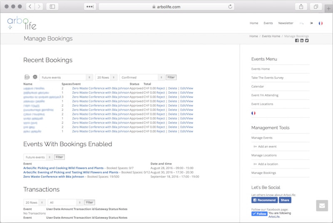Open the Zero Waste Conference event with 19/500 booked
This screenshot has width=333, height=223.
(54, 177)
